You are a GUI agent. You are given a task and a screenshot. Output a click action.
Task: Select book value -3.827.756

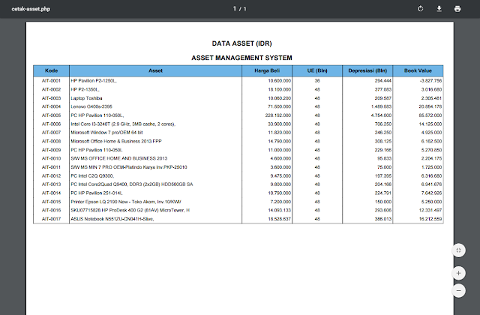click(430, 81)
